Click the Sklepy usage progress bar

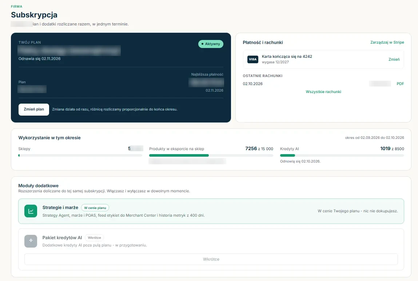point(80,155)
